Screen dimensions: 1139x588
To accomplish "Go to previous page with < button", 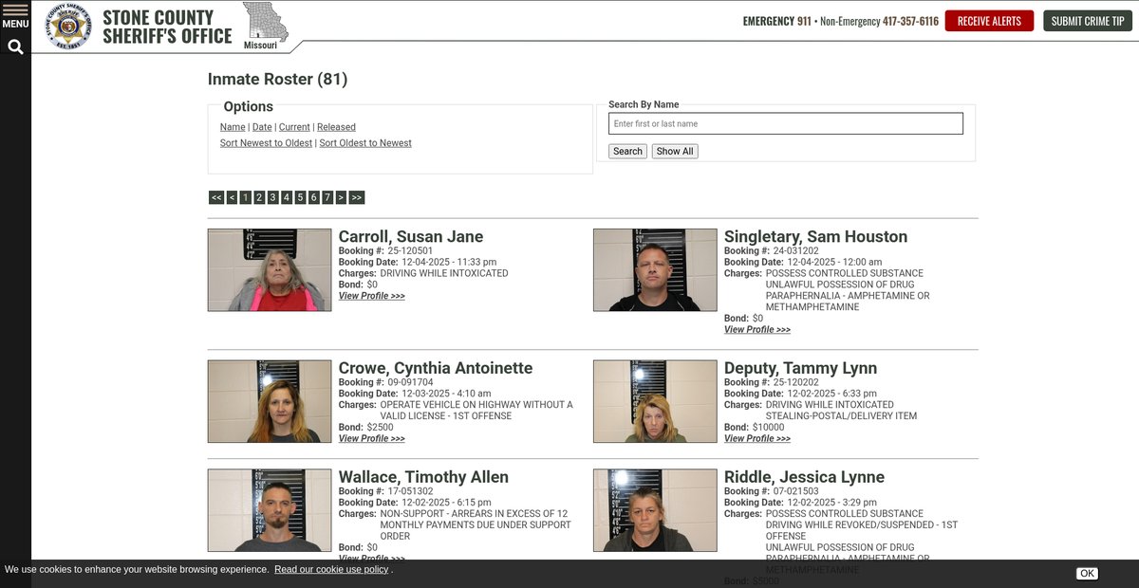I will click(232, 197).
